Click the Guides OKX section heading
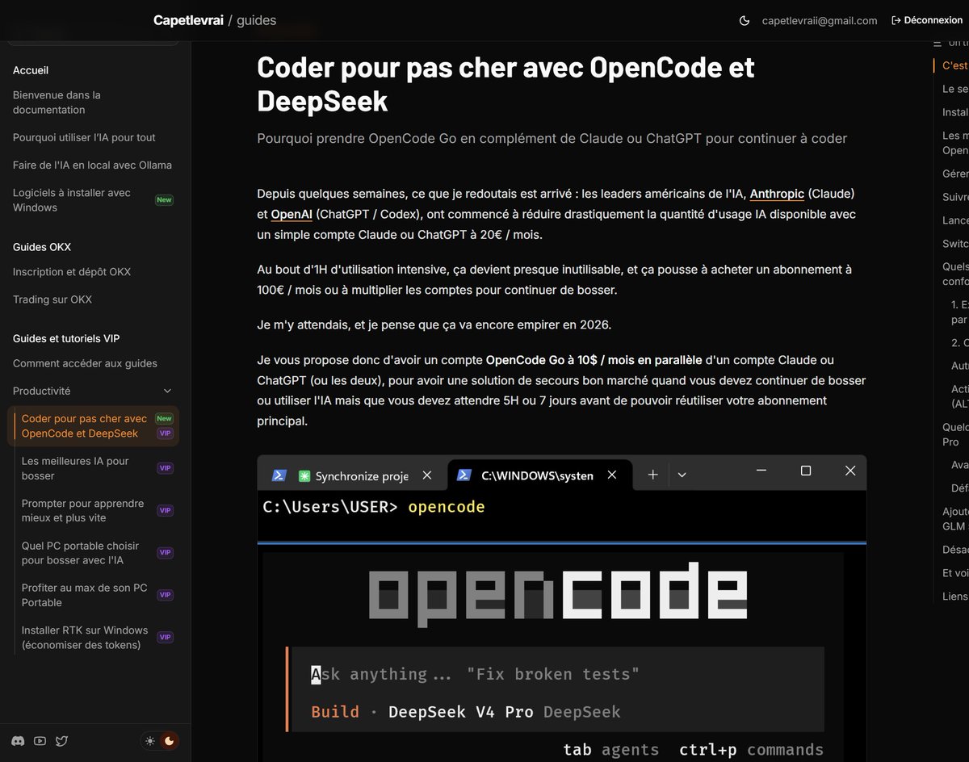This screenshot has width=969, height=762. pos(42,247)
